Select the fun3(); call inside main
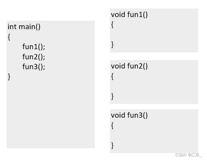Screen dimensions: 207x160 (33, 67)
